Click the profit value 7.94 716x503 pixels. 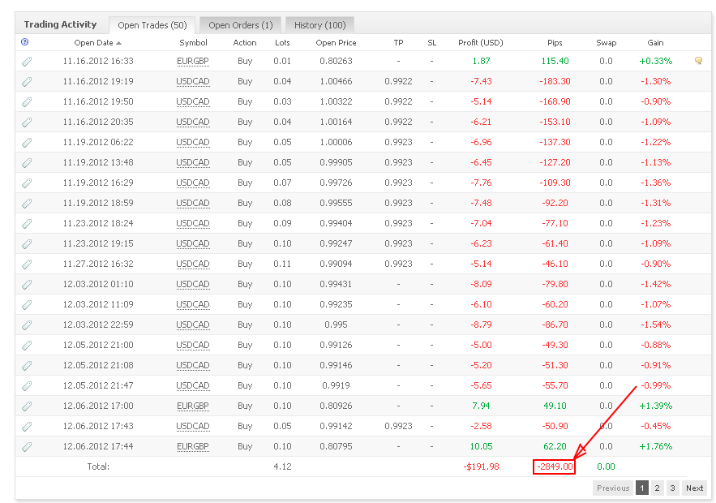(481, 406)
